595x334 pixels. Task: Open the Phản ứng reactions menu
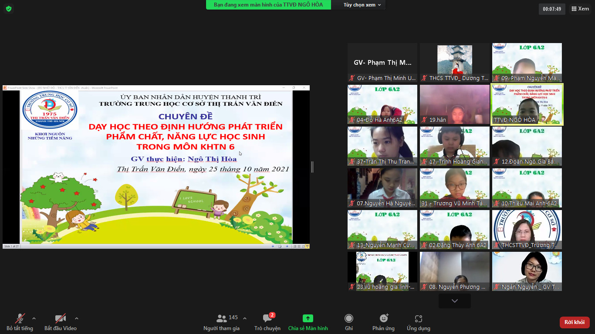coord(383,322)
